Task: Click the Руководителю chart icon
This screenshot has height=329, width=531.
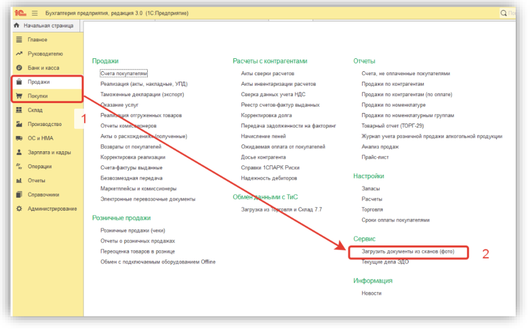Action: coord(19,54)
